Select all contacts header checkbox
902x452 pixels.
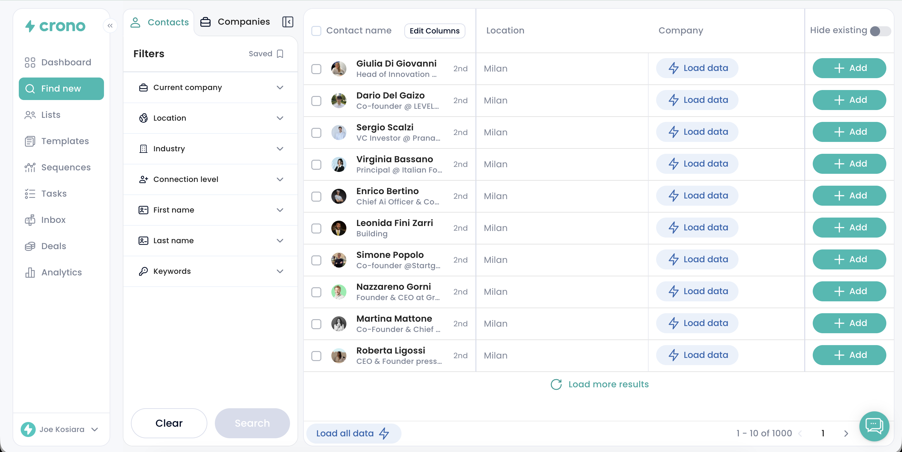(316, 31)
